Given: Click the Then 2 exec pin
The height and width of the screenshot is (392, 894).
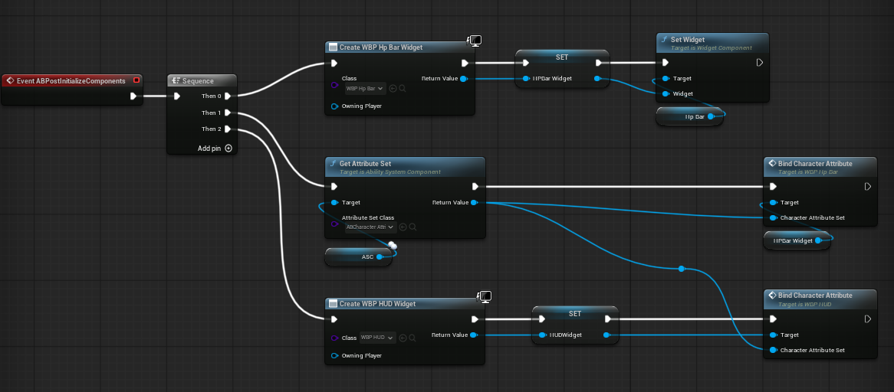Looking at the screenshot, I should tap(228, 129).
